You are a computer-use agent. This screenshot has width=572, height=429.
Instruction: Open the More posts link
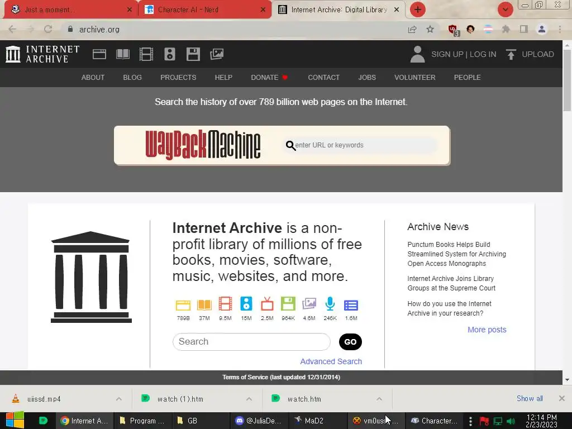[487, 330]
